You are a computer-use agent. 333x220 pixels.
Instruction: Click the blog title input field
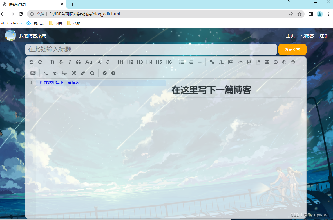click(151, 49)
